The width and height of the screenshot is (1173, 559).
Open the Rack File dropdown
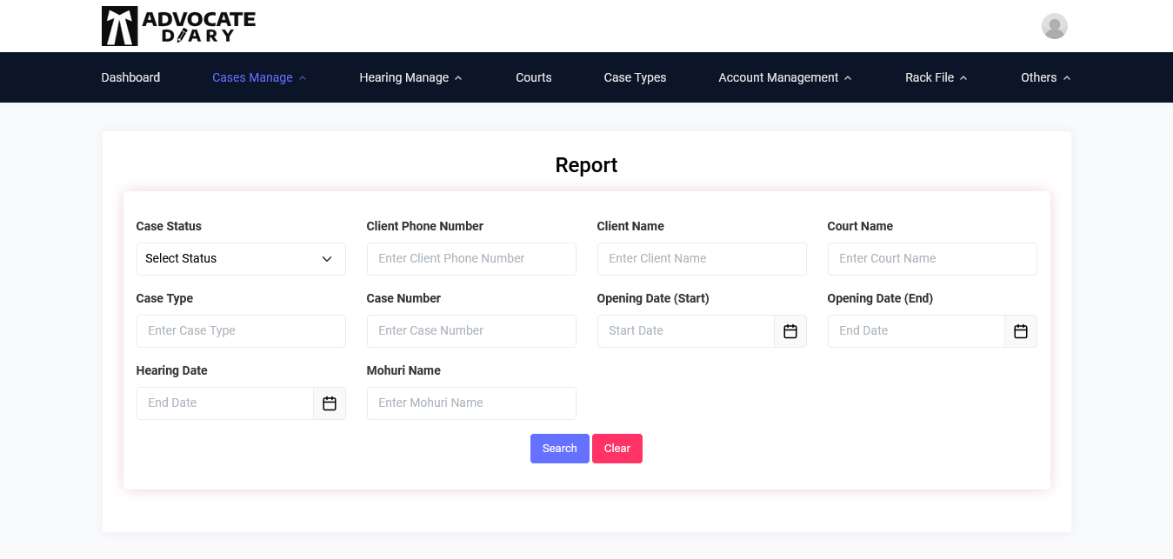[936, 77]
